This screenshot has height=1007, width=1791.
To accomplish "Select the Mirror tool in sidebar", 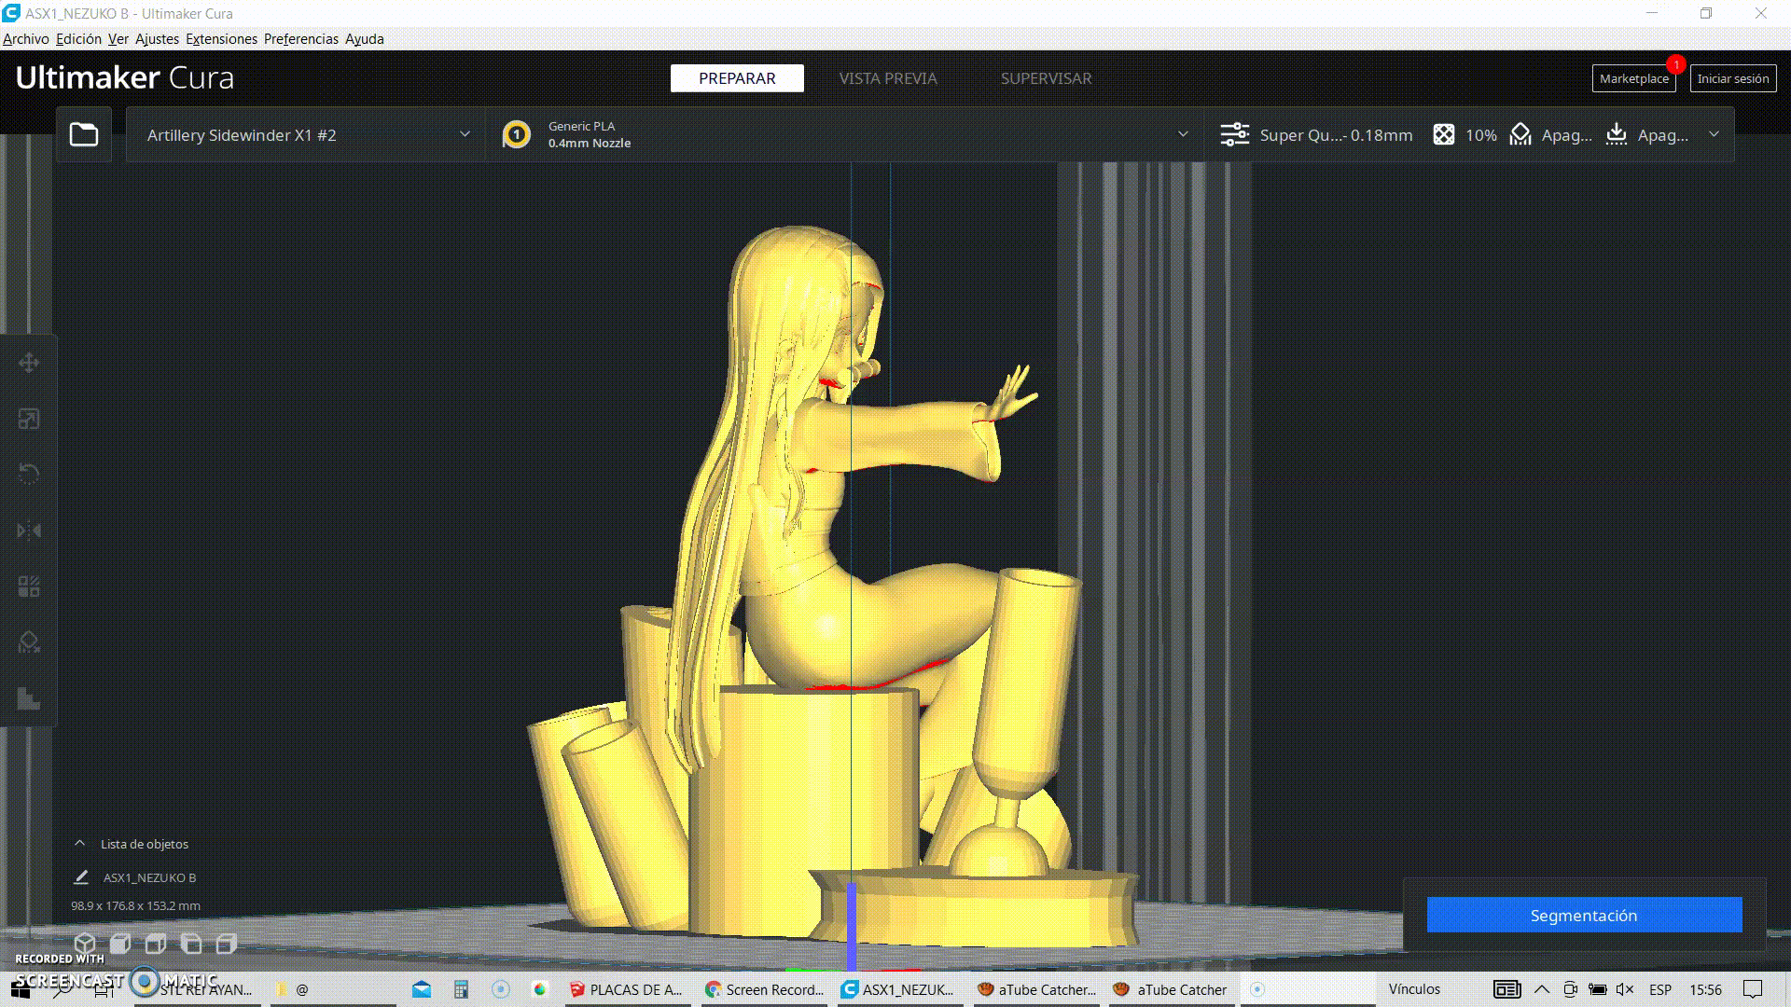I will pyautogui.click(x=29, y=531).
